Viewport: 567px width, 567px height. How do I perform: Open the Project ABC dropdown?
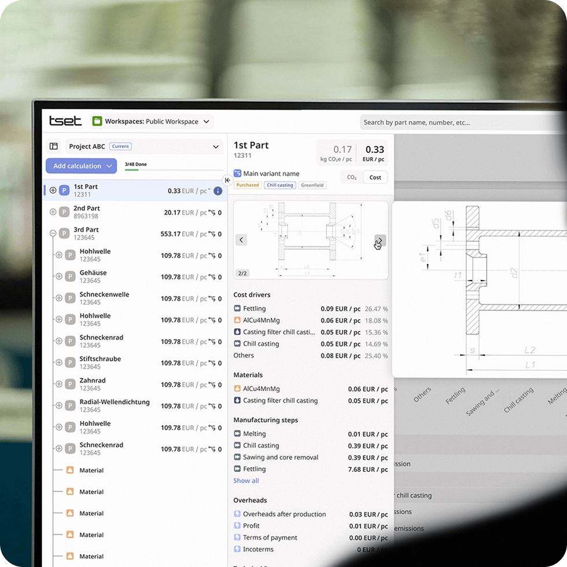pos(144,146)
